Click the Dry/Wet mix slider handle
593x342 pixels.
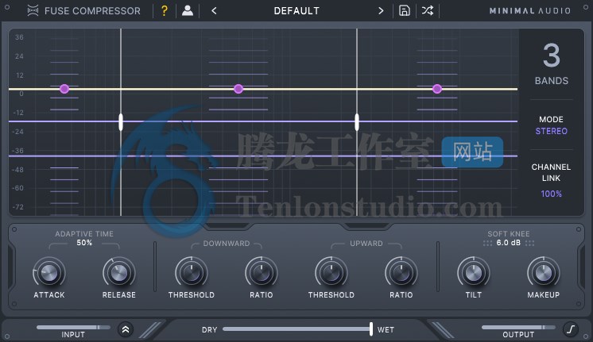(x=371, y=329)
